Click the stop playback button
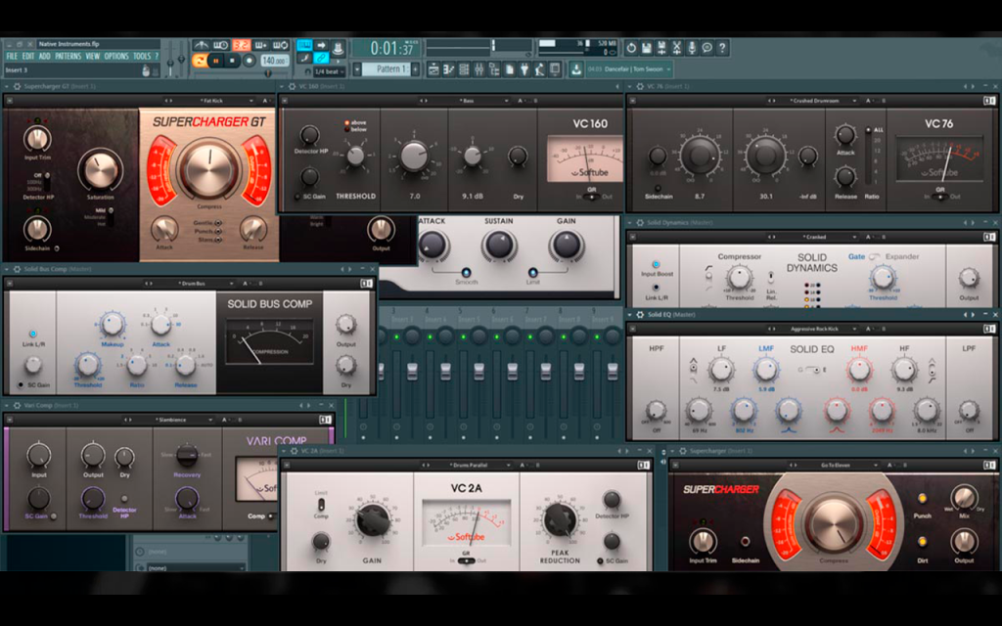This screenshot has height=626, width=1002. coord(232,61)
